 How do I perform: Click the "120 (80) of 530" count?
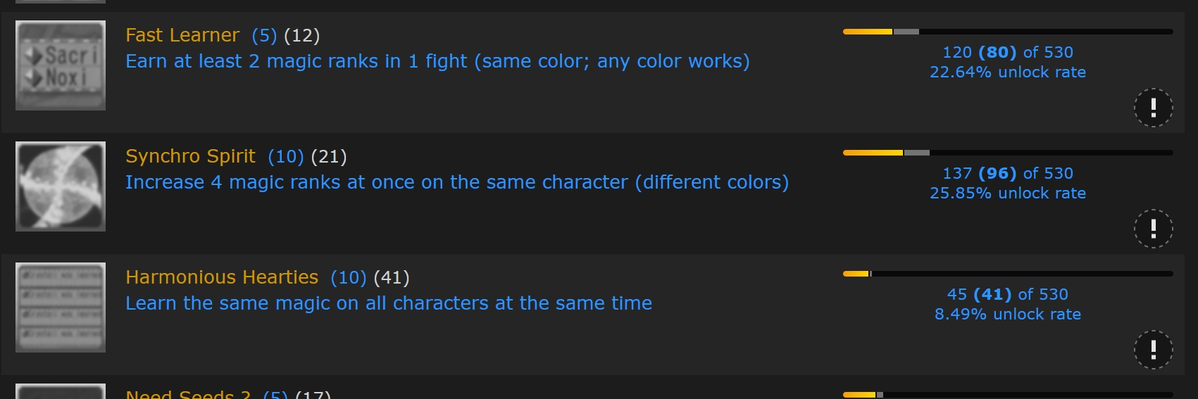[x=1007, y=52]
